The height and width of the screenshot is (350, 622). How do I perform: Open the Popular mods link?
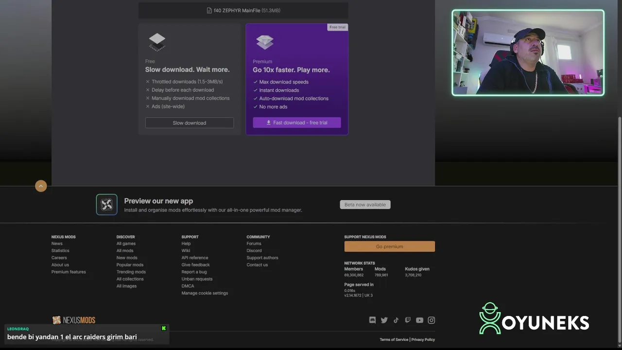click(130, 265)
